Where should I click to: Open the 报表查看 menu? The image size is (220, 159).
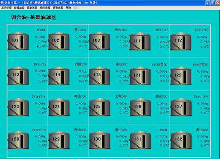click(32, 7)
